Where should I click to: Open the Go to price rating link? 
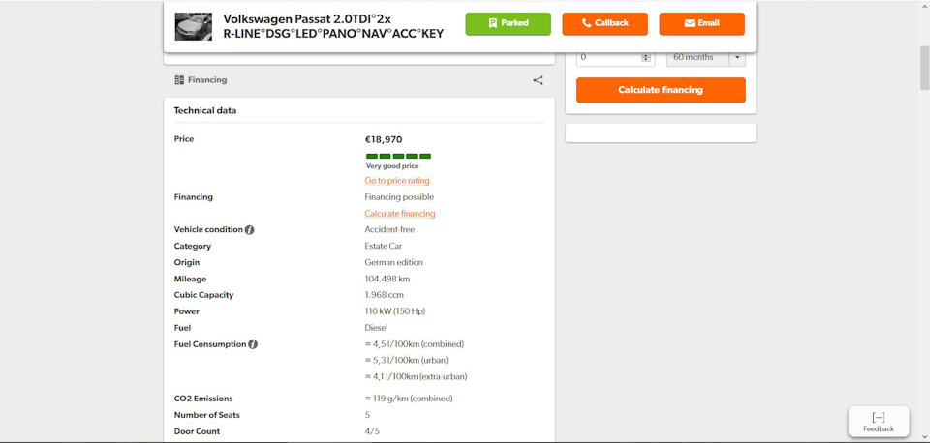pos(397,181)
